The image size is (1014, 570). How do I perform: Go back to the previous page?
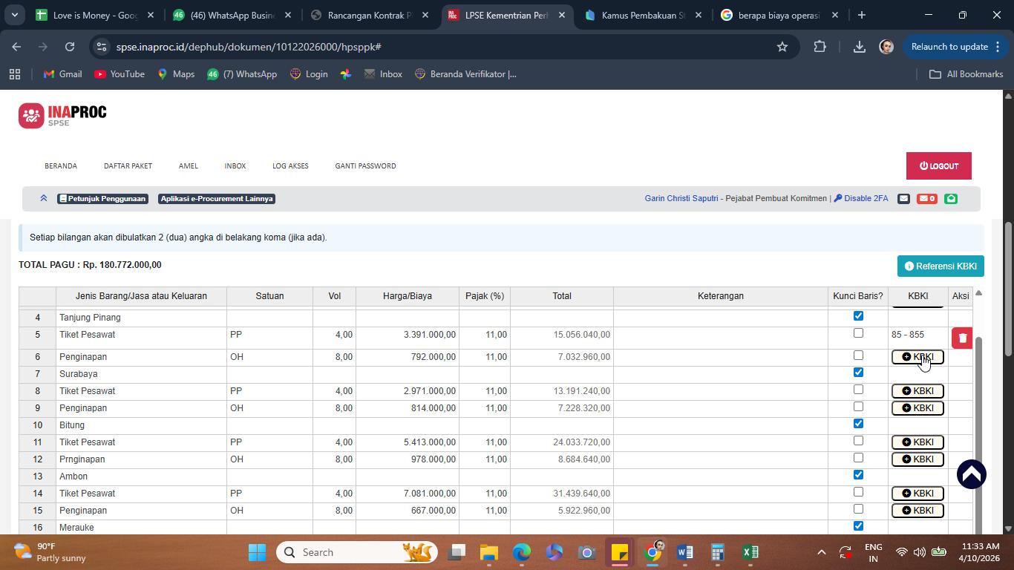pos(16,47)
